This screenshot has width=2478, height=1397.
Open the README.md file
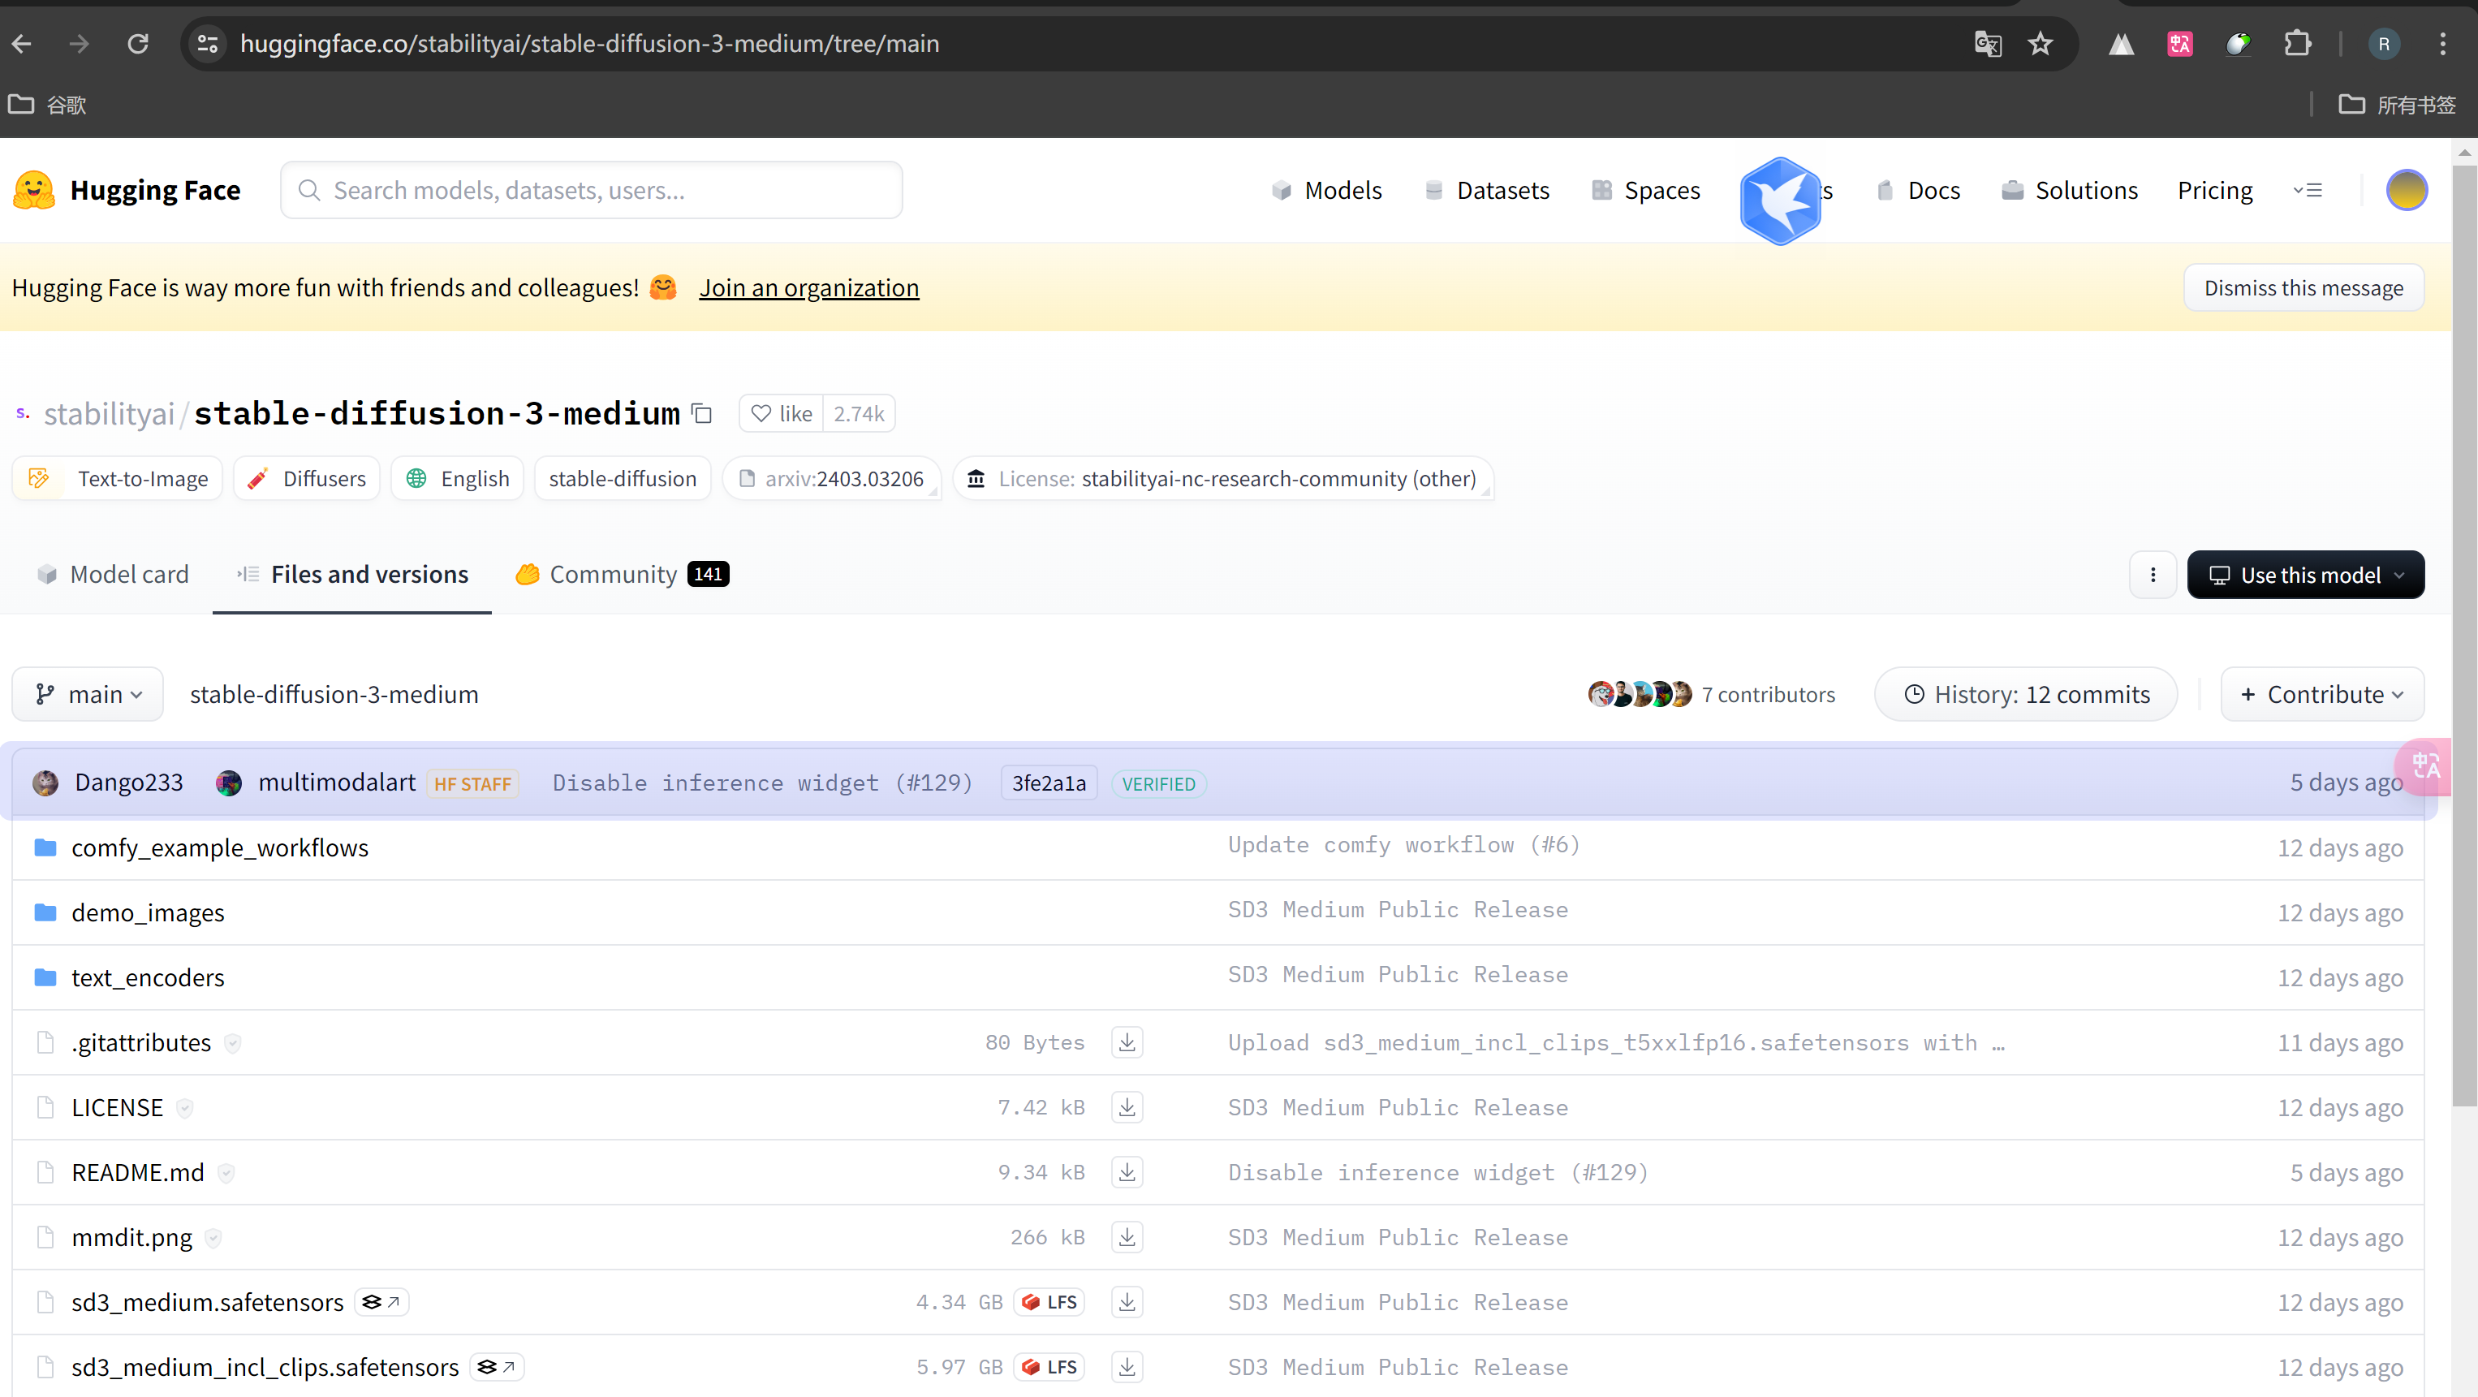click(137, 1172)
